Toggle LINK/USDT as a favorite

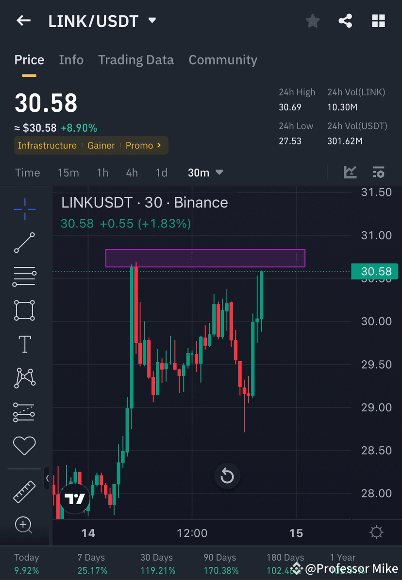[x=312, y=20]
